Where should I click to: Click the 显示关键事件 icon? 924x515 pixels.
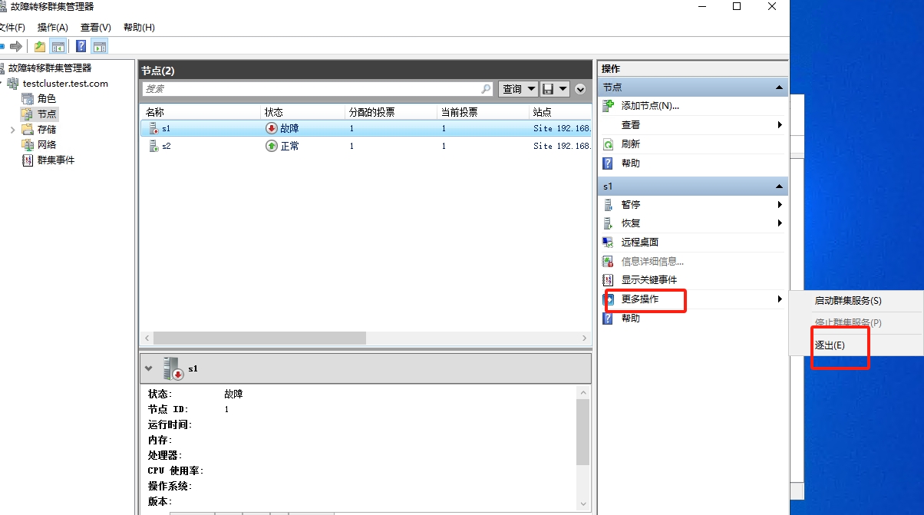[609, 280]
